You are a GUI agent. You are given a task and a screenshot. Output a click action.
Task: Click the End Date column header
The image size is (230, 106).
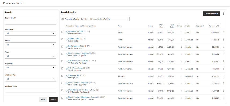click(x=172, y=26)
